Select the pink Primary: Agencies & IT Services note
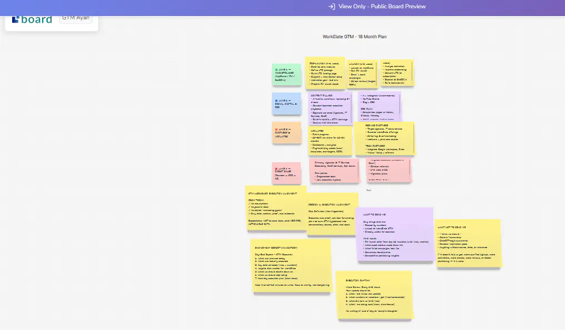The image size is (565, 330). coord(334,171)
